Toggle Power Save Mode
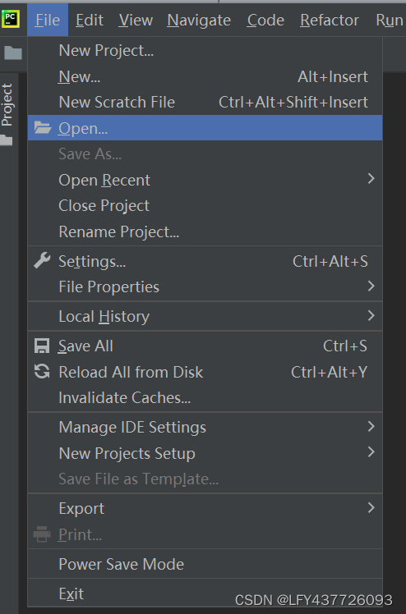This screenshot has height=614, width=406. [x=205, y=564]
